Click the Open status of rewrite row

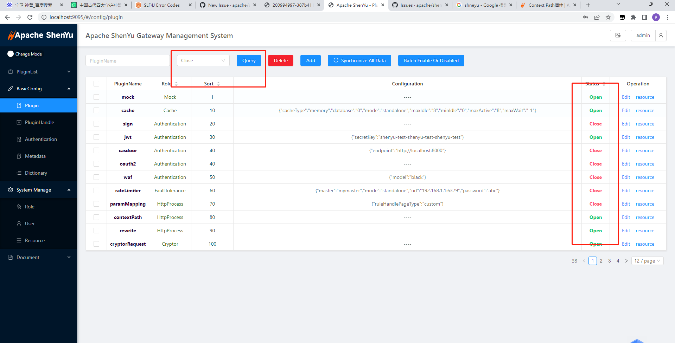coord(596,231)
